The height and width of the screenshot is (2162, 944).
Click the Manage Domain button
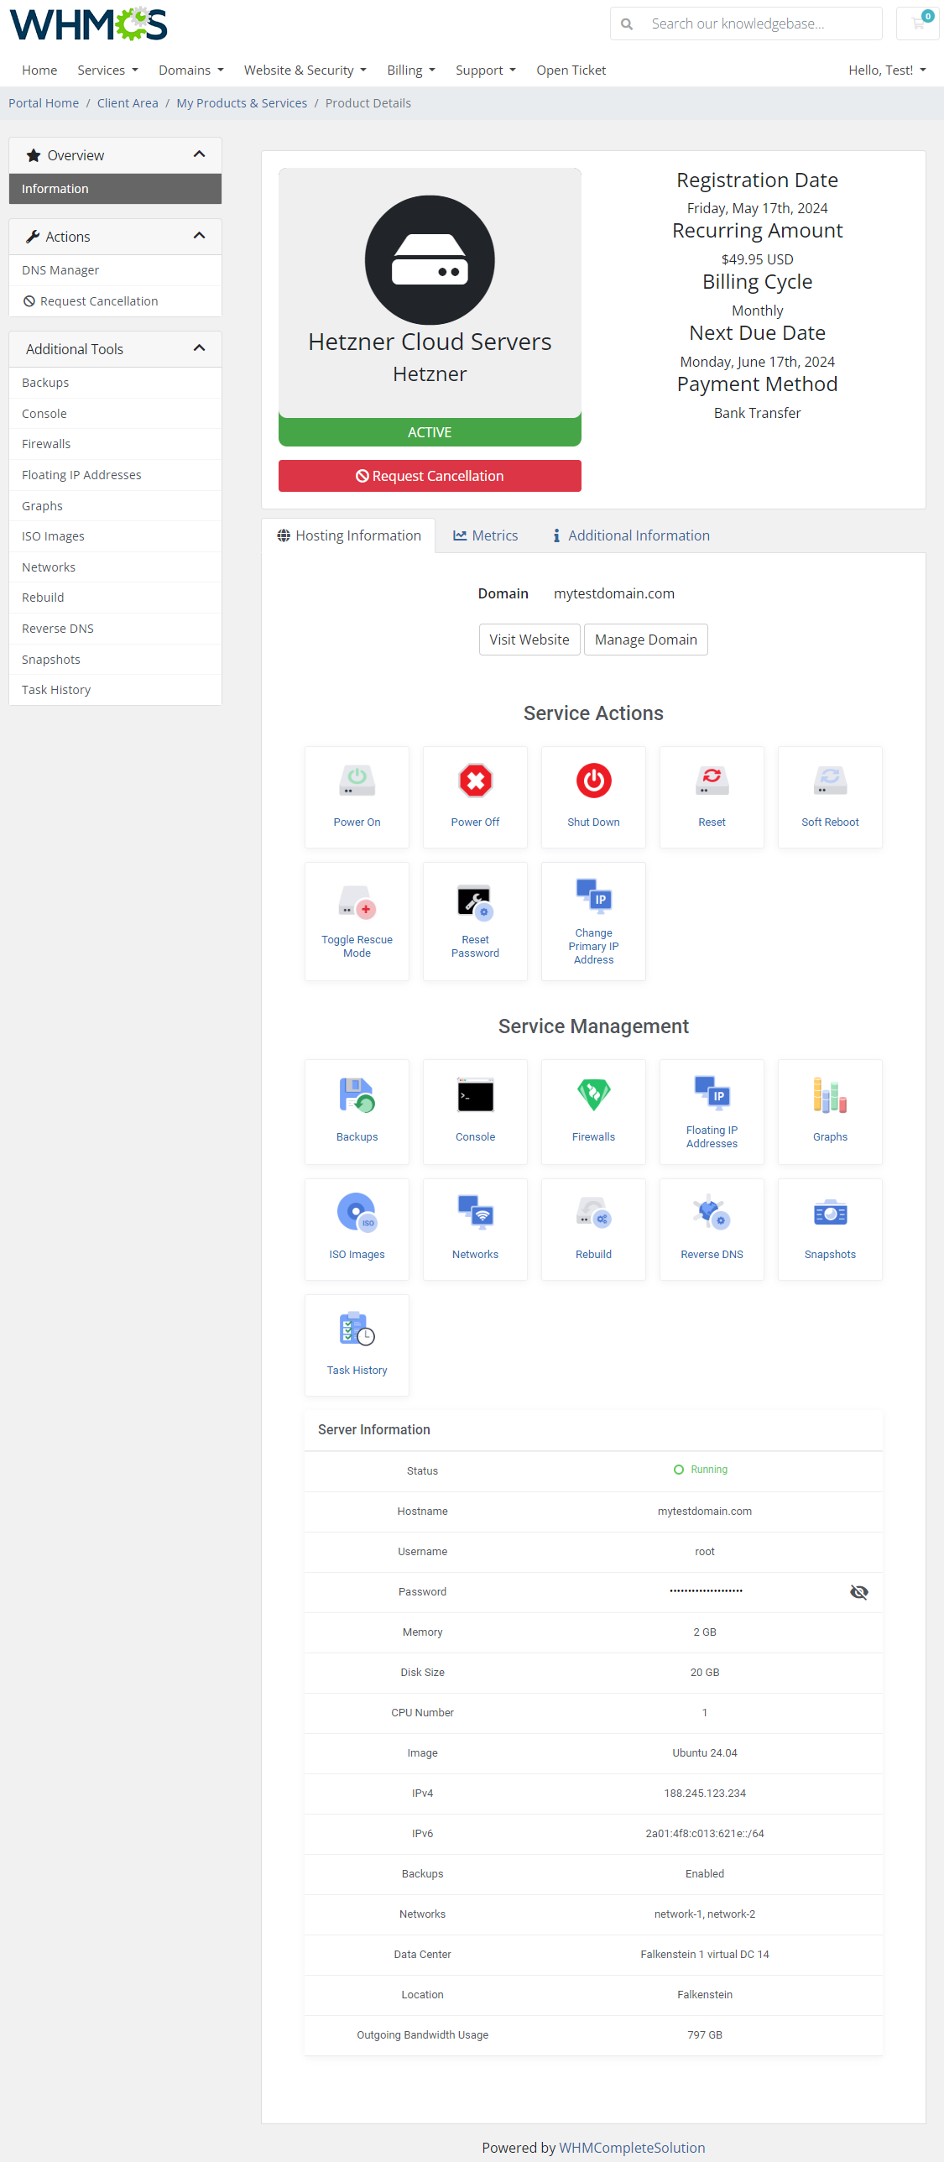coord(645,640)
